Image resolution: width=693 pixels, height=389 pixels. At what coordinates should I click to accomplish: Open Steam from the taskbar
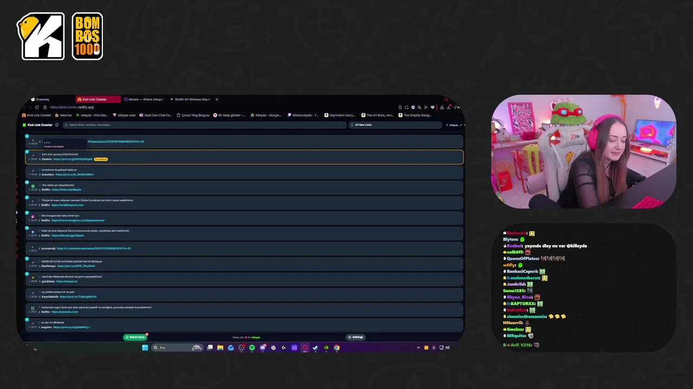315,347
